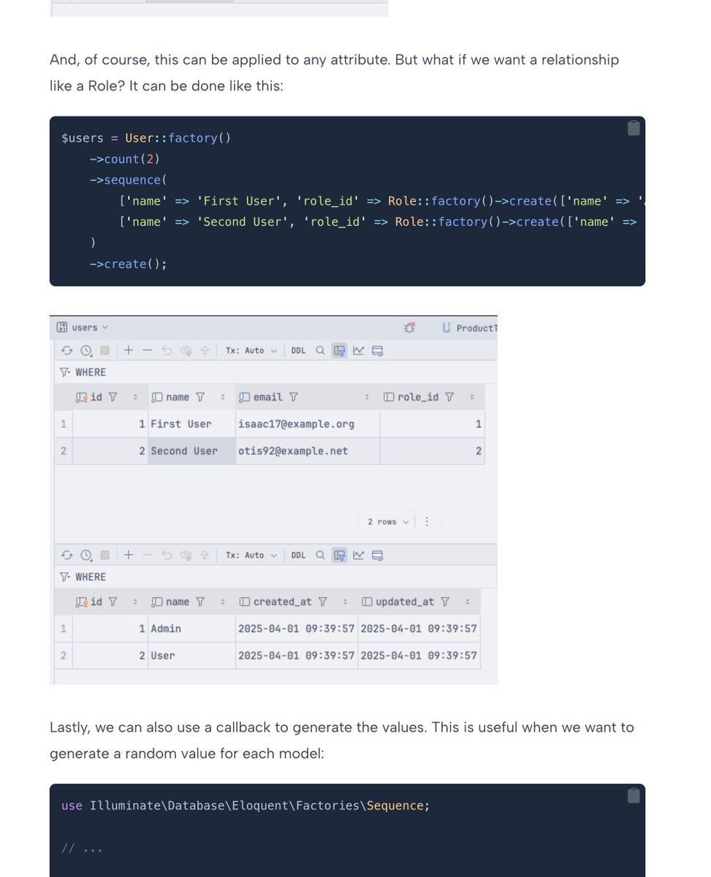Select the otis92@example.net email cell

click(x=308, y=451)
